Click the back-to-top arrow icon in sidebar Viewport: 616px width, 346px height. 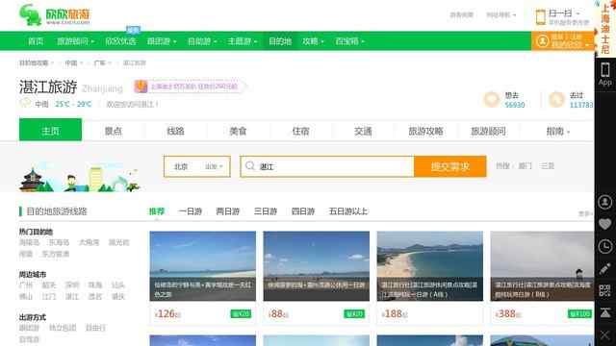tap(605, 312)
